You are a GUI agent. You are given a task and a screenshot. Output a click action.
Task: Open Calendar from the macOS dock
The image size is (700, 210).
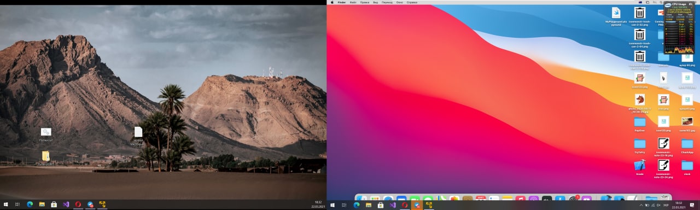481,197
